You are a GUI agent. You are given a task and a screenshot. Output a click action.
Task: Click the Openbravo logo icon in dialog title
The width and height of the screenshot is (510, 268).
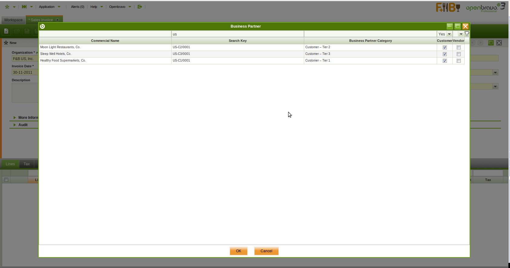click(42, 26)
